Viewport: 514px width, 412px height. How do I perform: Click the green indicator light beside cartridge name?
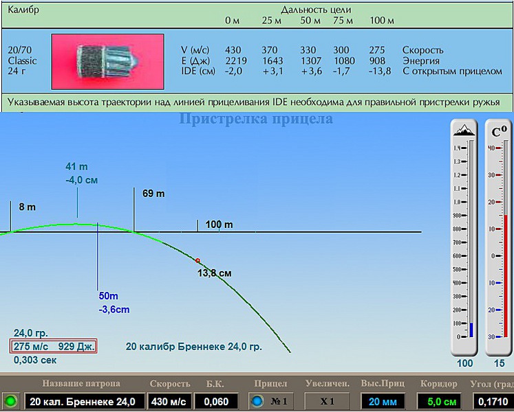pyautogui.click(x=11, y=401)
